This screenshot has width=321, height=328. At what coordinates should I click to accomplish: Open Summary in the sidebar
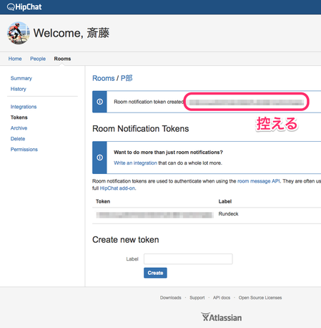coord(21,78)
